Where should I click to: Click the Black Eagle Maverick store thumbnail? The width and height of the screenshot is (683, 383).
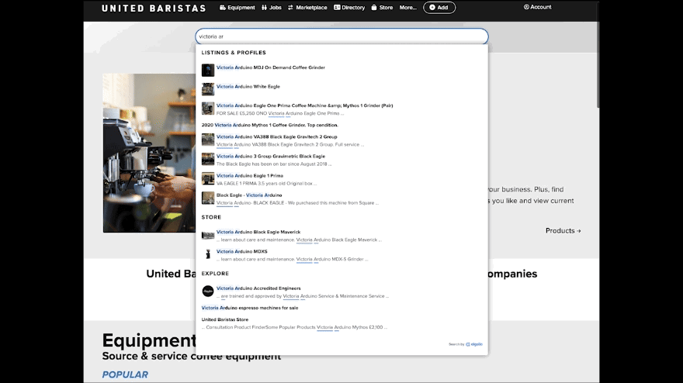[x=208, y=235]
